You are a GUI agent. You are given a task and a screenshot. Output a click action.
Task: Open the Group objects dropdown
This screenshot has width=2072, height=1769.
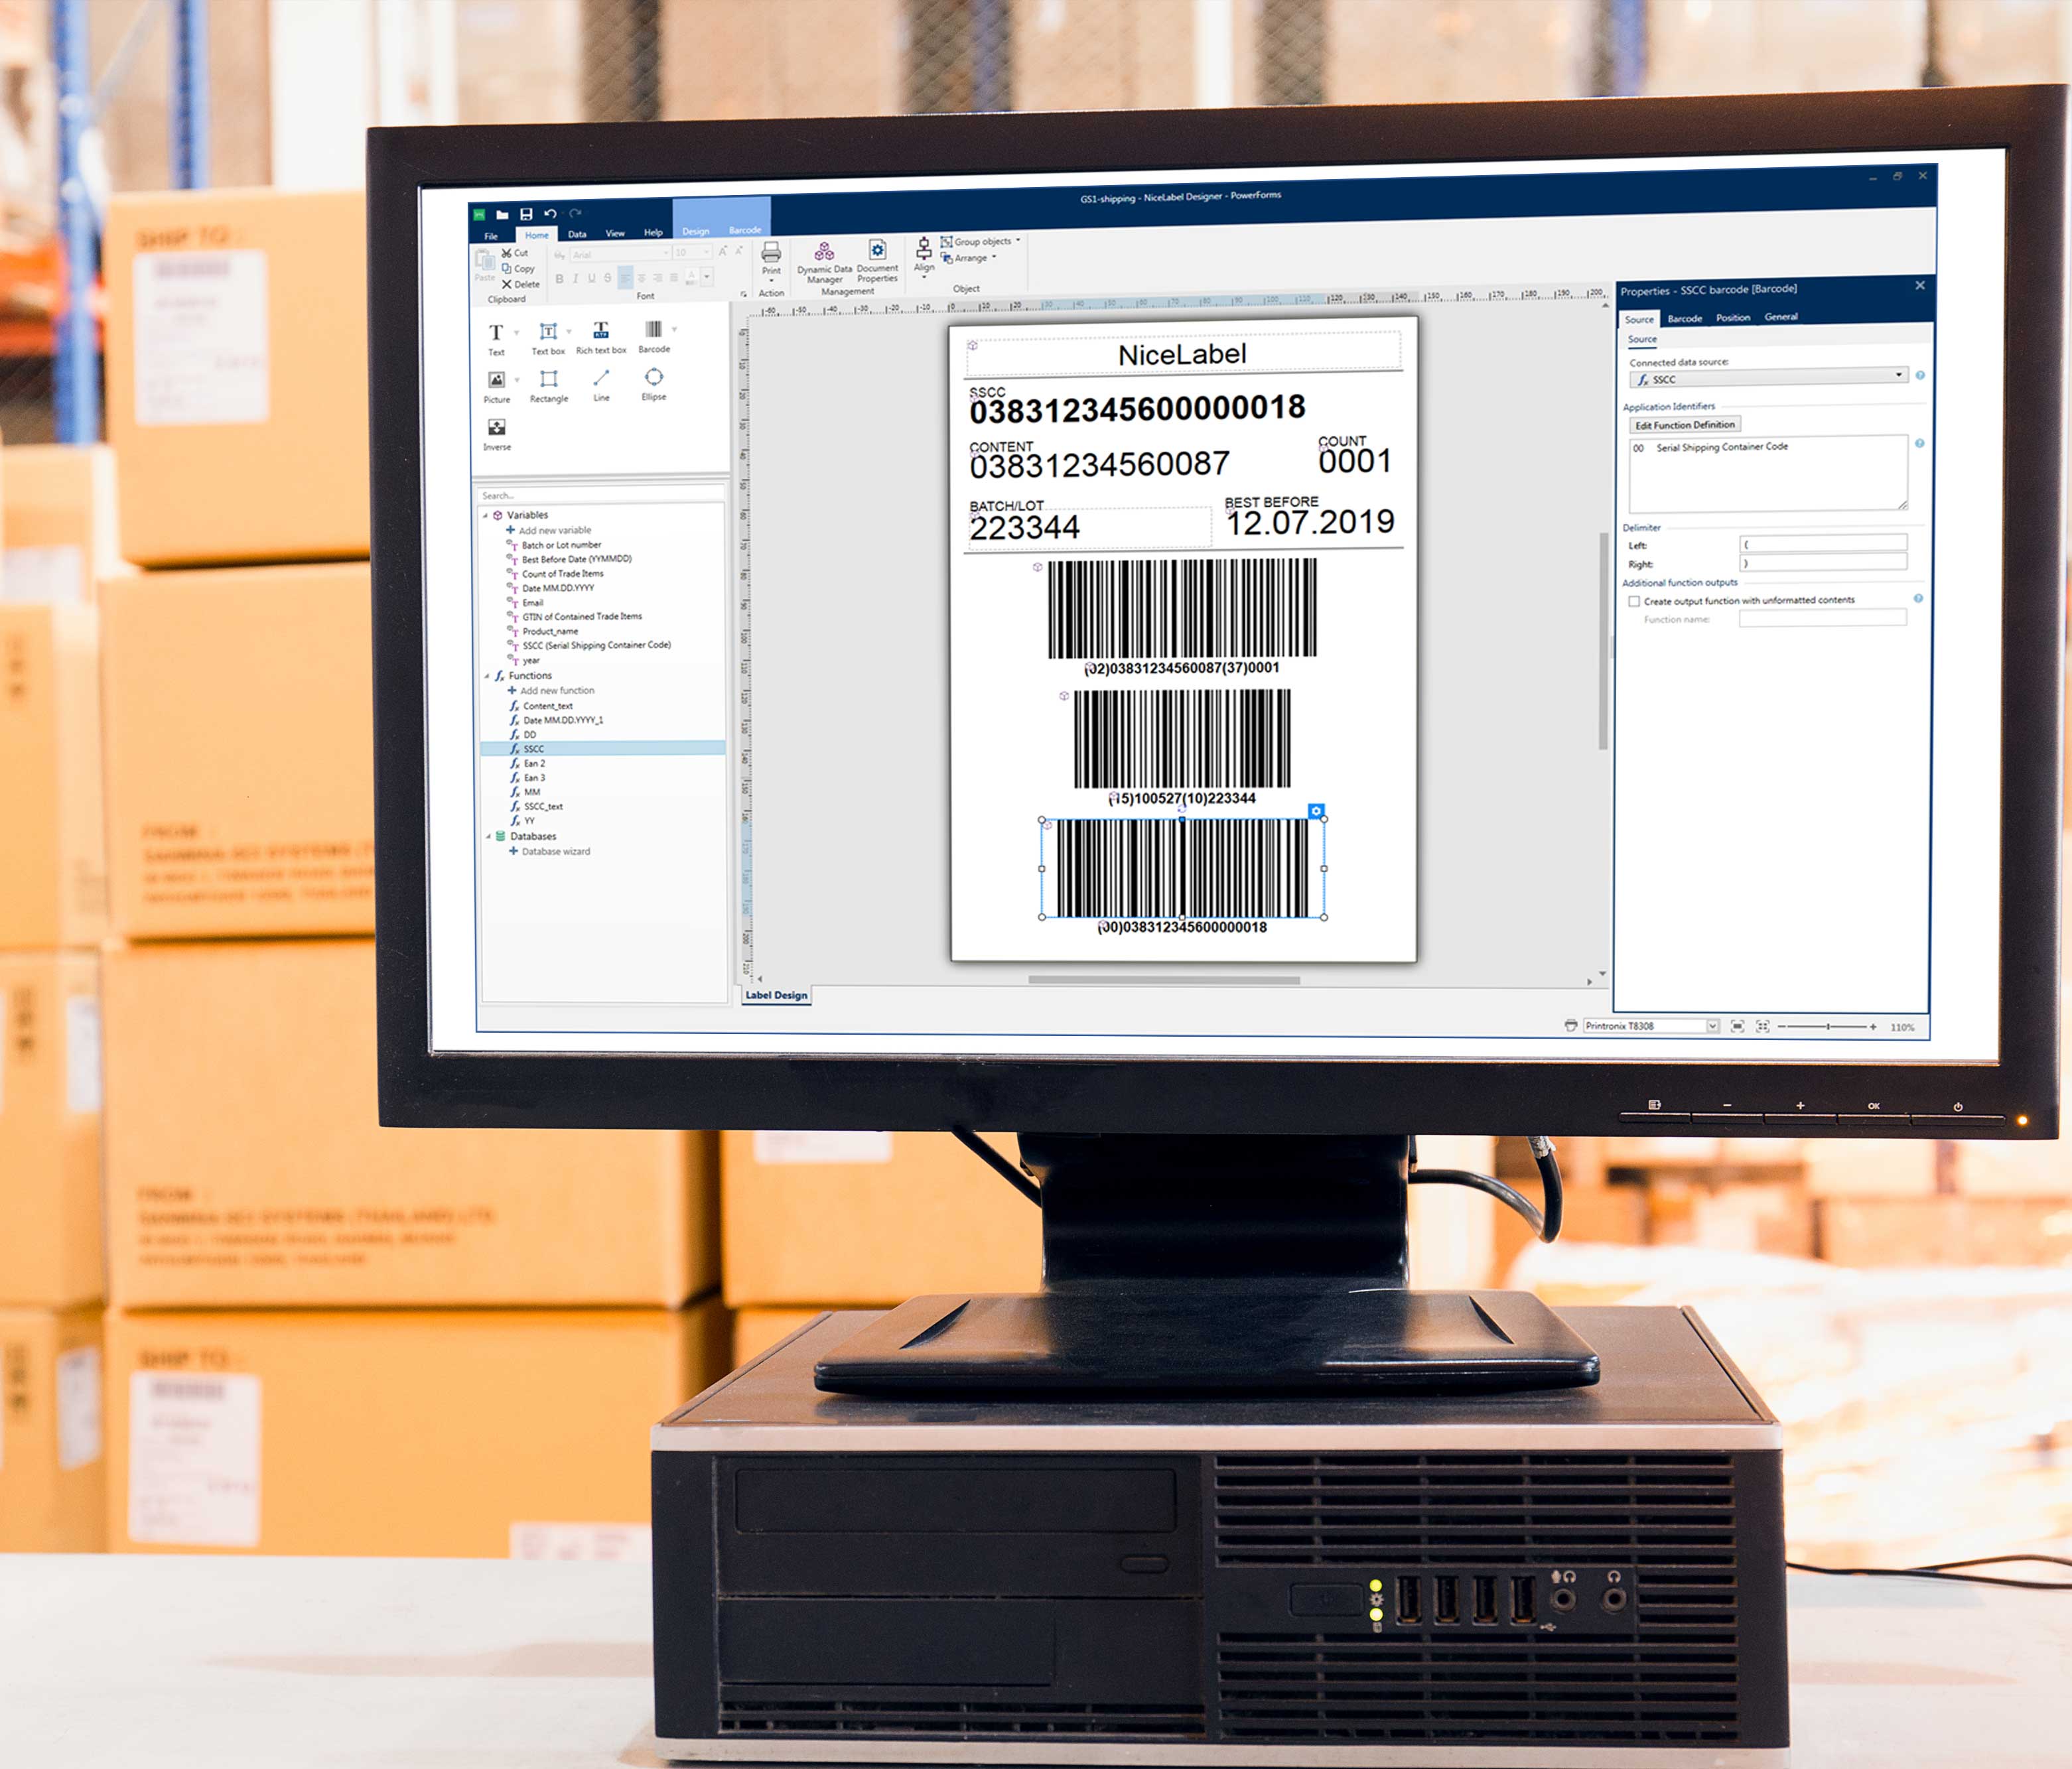tap(981, 241)
